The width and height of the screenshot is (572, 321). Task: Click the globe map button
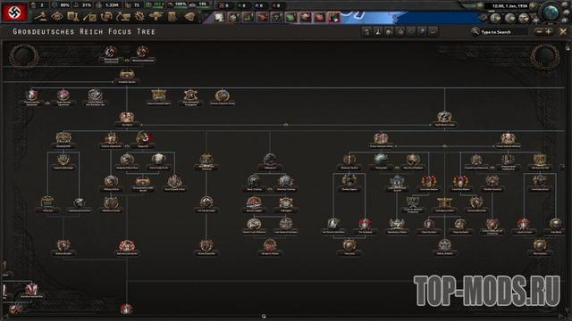tap(551, 13)
